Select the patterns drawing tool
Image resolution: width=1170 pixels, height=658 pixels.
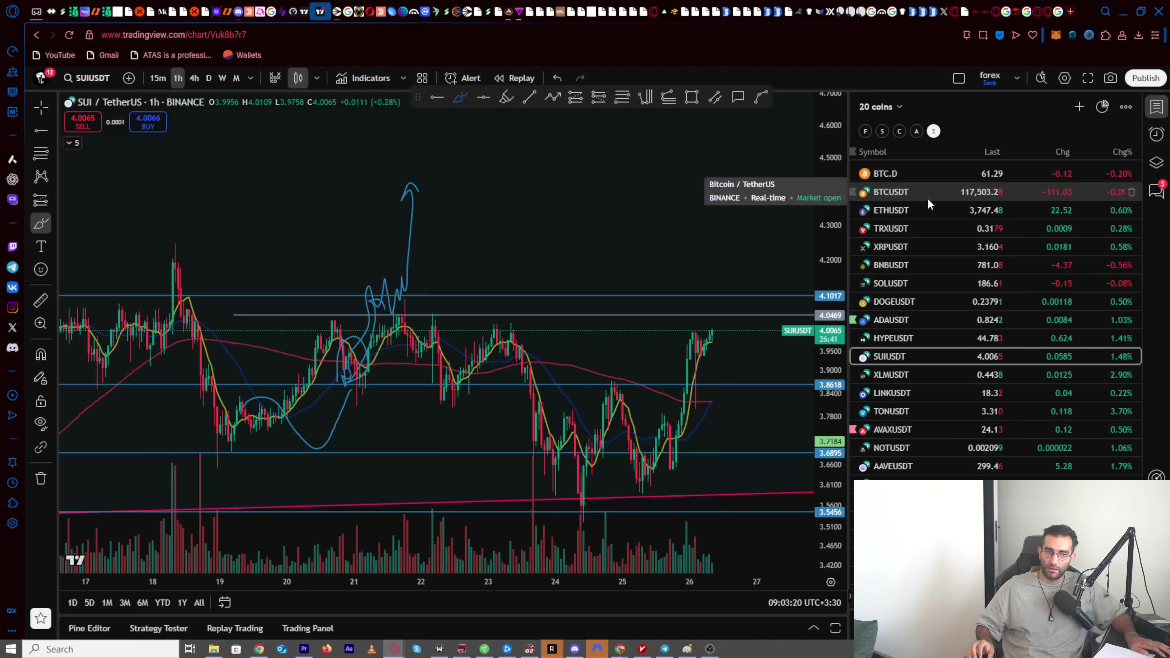point(41,176)
